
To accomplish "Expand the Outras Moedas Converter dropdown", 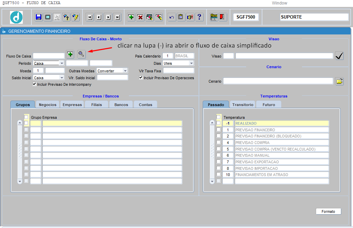I will (125, 71).
